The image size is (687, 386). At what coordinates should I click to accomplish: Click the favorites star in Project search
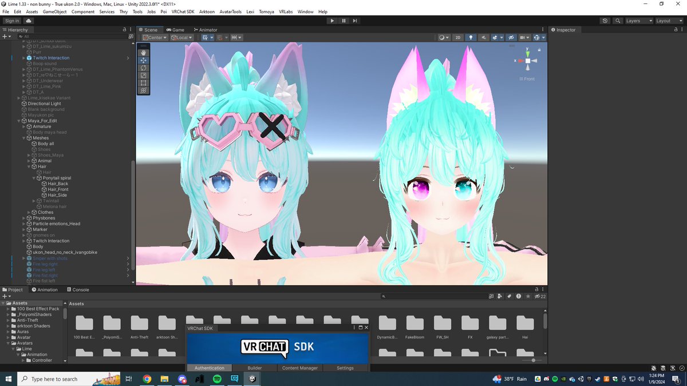coord(527,296)
